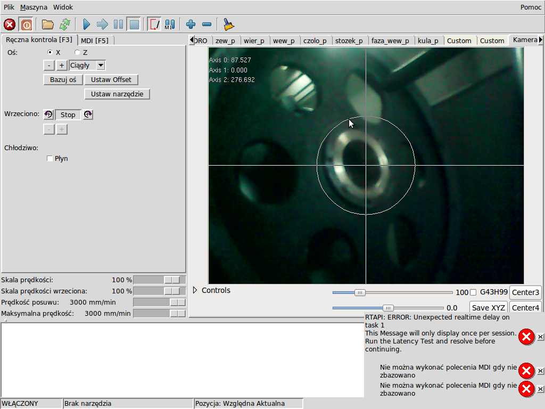
Task: Click the Pozycja: Względna Aktualna status
Action: pos(248,404)
